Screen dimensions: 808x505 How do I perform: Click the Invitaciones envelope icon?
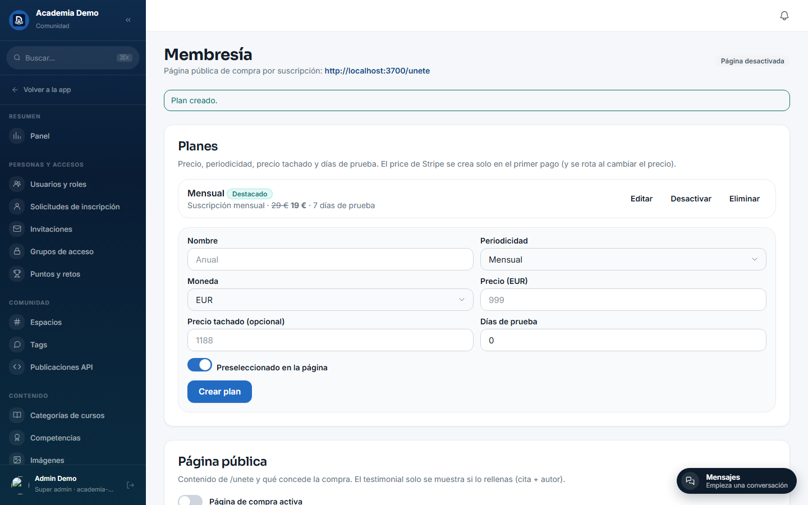click(17, 229)
